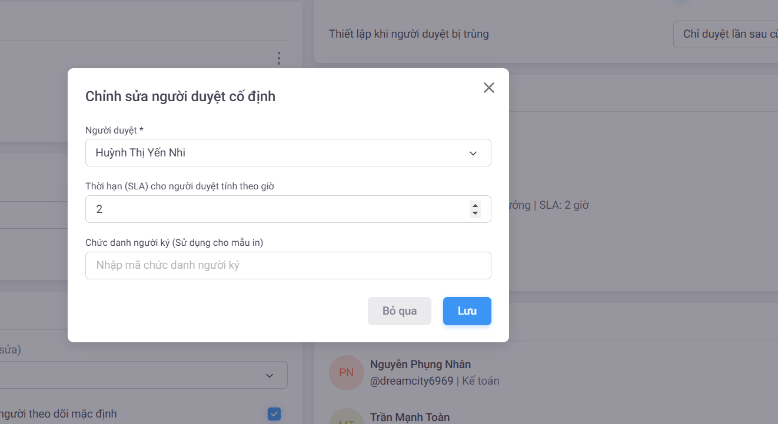778x424 pixels.
Task: Close the fixed approver edit dialog
Action: pyautogui.click(x=488, y=88)
